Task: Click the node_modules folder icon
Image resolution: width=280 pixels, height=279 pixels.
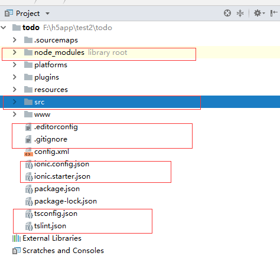Action: click(28, 52)
